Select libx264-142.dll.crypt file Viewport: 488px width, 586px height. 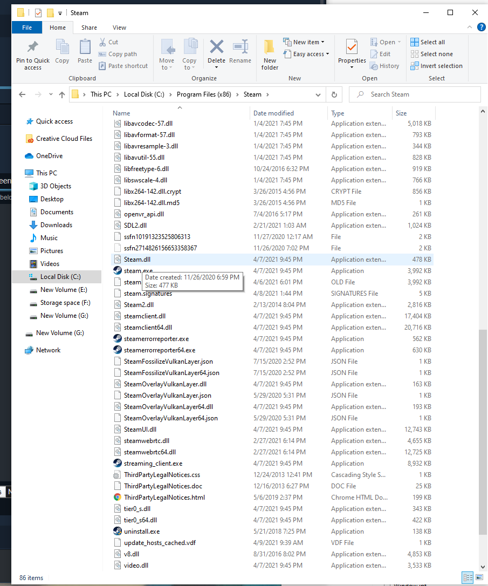(272, 192)
